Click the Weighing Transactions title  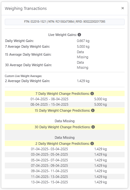(26, 9)
